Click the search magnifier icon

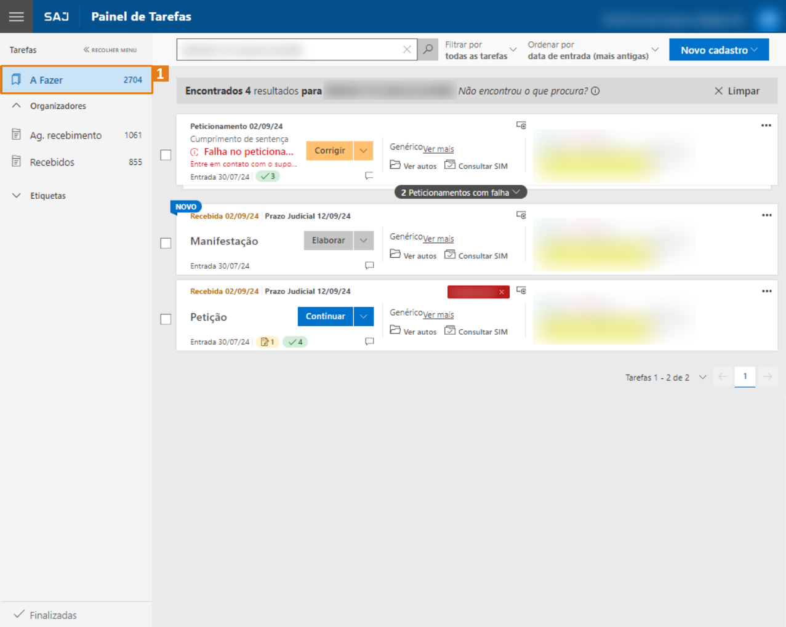point(428,49)
